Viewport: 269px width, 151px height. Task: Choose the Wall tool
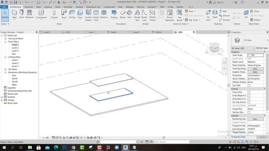point(14,15)
